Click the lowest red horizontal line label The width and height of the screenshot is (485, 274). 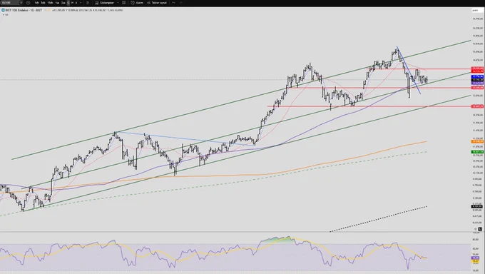[x=477, y=106]
